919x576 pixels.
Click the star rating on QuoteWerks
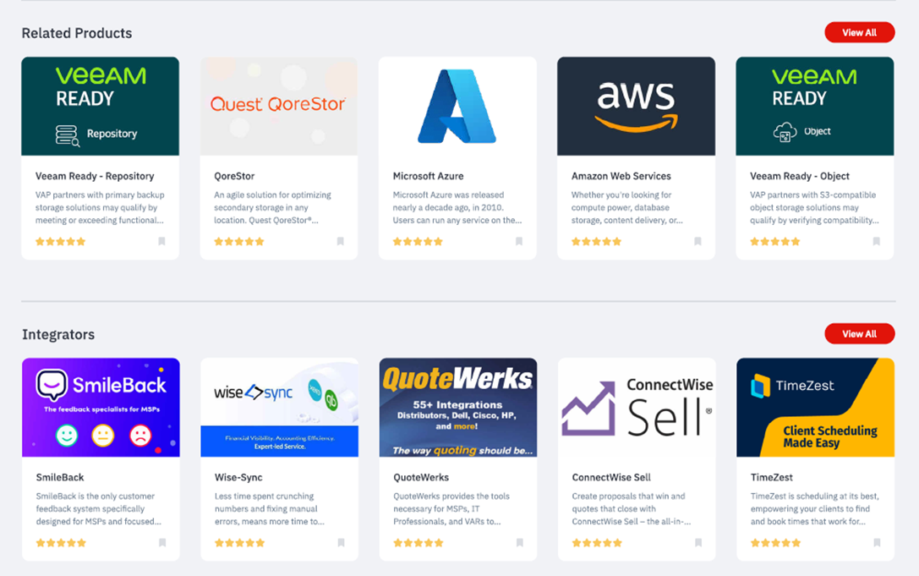coord(418,543)
